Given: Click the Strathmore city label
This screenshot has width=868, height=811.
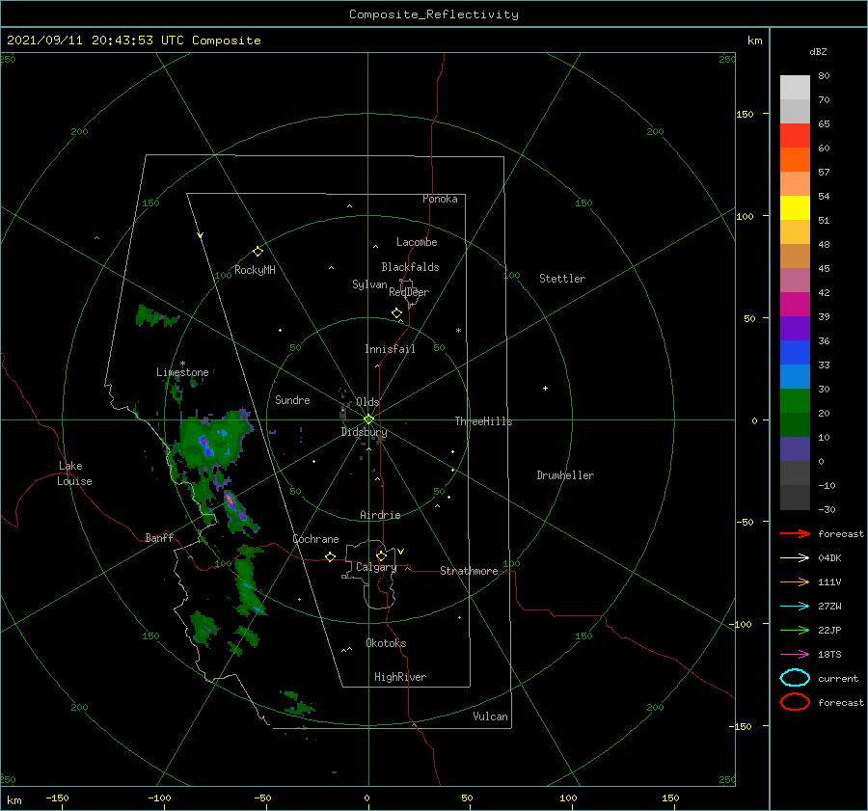Looking at the screenshot, I should pyautogui.click(x=469, y=571).
